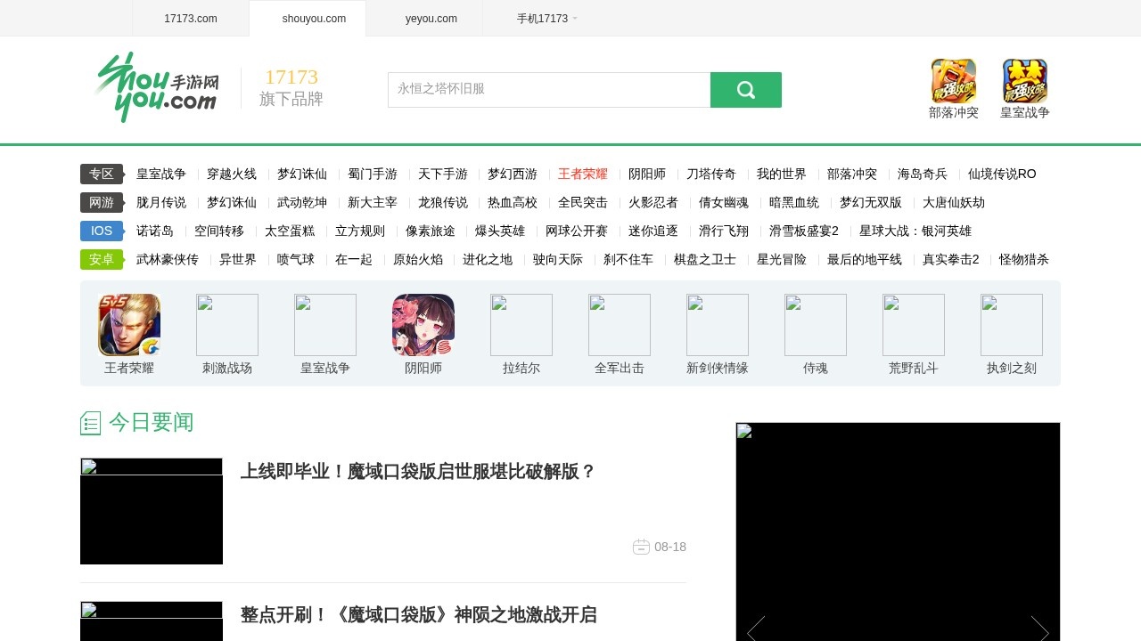
Task: Open the 我的世界 link
Action: coord(782,174)
